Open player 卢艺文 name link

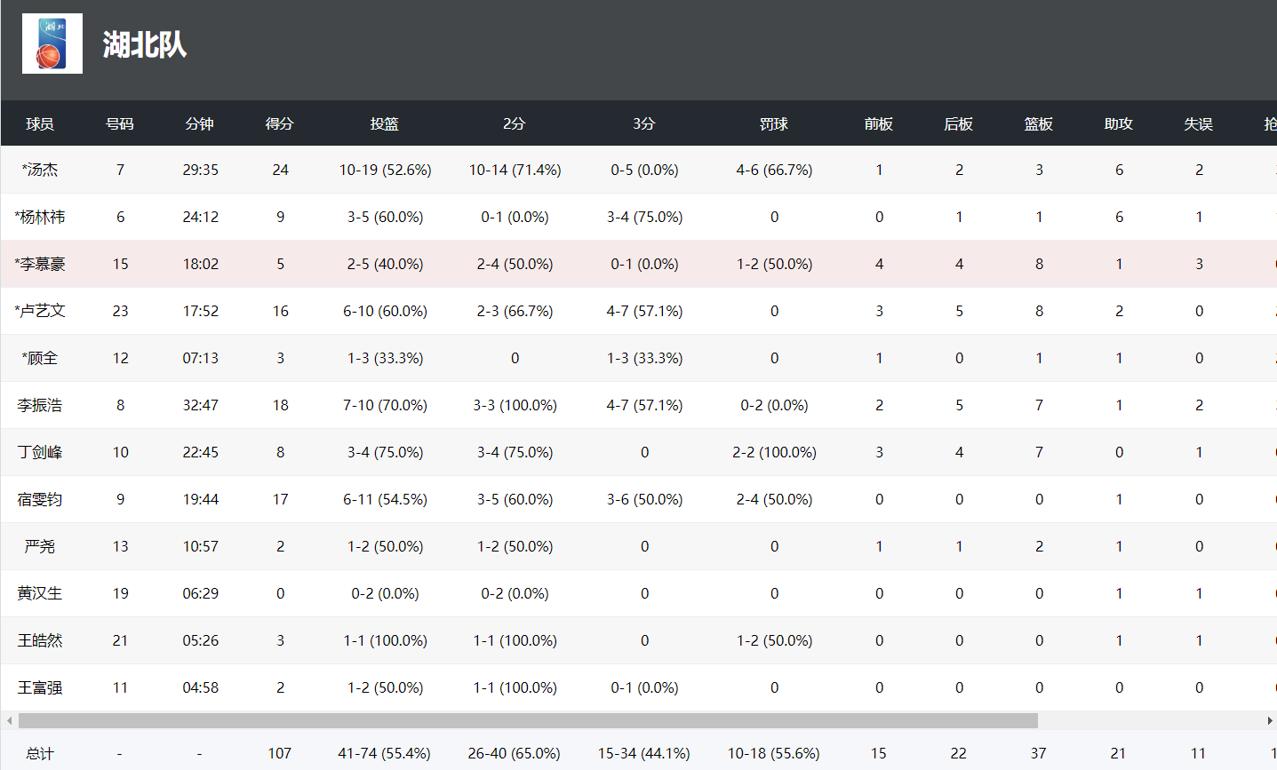tap(40, 311)
